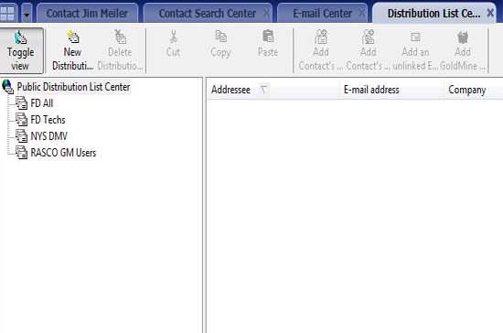This screenshot has width=503, height=333.
Task: Select the Distribution List Center tab
Action: click(433, 14)
